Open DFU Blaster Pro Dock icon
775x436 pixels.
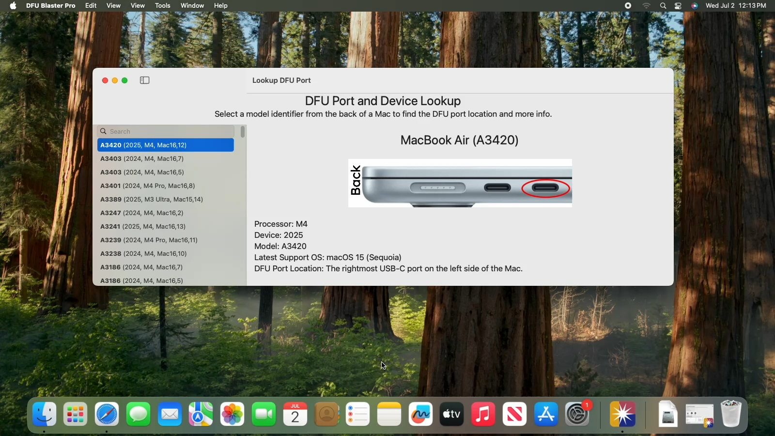(623, 415)
